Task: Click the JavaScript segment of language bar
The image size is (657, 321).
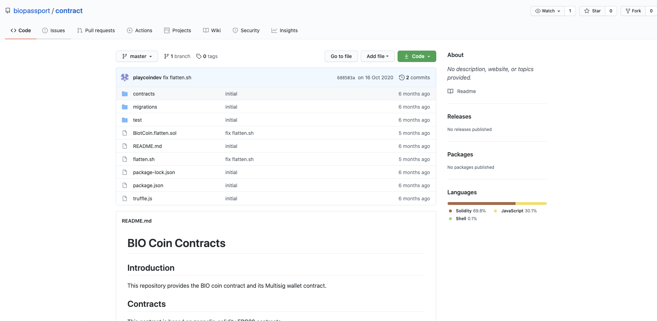Action: point(531,204)
